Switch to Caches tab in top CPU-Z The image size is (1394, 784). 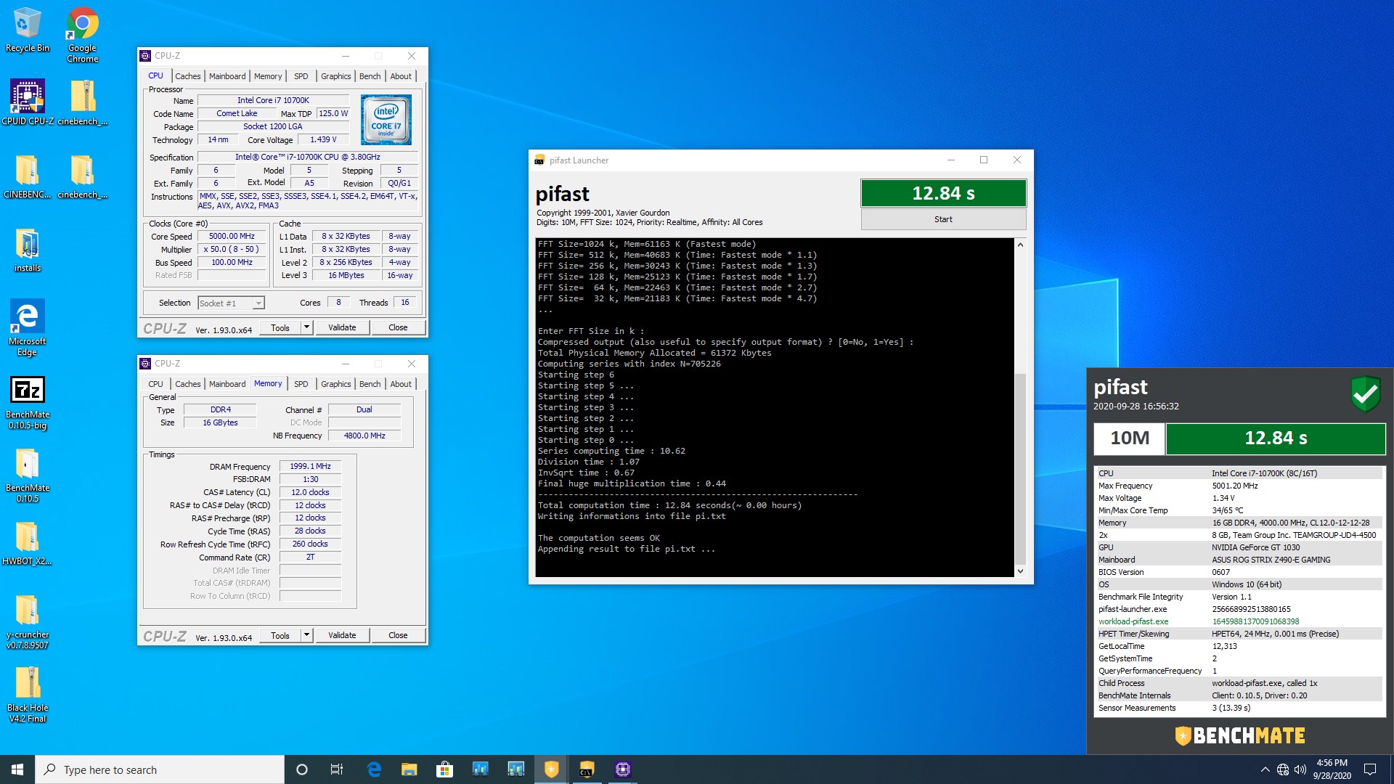coord(187,76)
